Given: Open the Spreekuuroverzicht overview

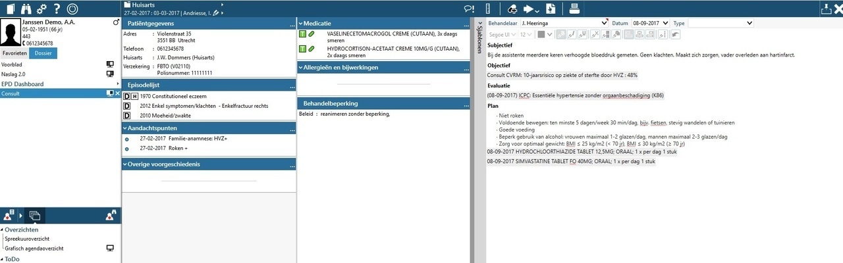Looking at the screenshot, I should pos(27,239).
